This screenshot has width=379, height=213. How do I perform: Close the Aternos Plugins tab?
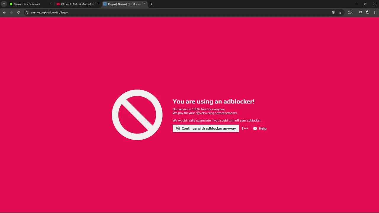tap(144, 4)
